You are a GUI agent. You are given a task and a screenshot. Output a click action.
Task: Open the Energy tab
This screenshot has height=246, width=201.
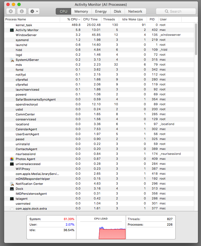coord(101,11)
